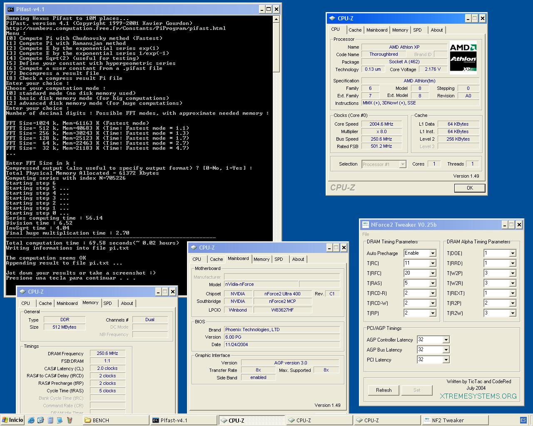
Task: Open the File menu in NForce2 Tweaker
Action: point(366,234)
